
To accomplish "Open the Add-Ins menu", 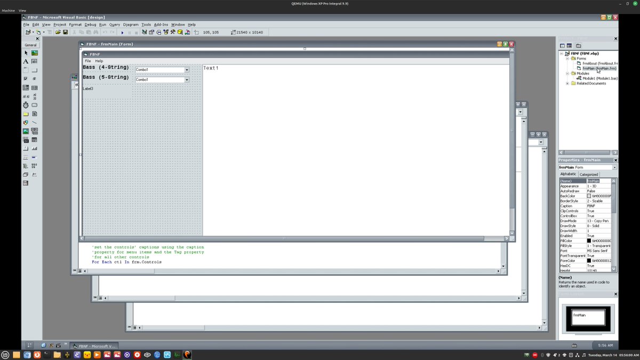I will pos(161,25).
